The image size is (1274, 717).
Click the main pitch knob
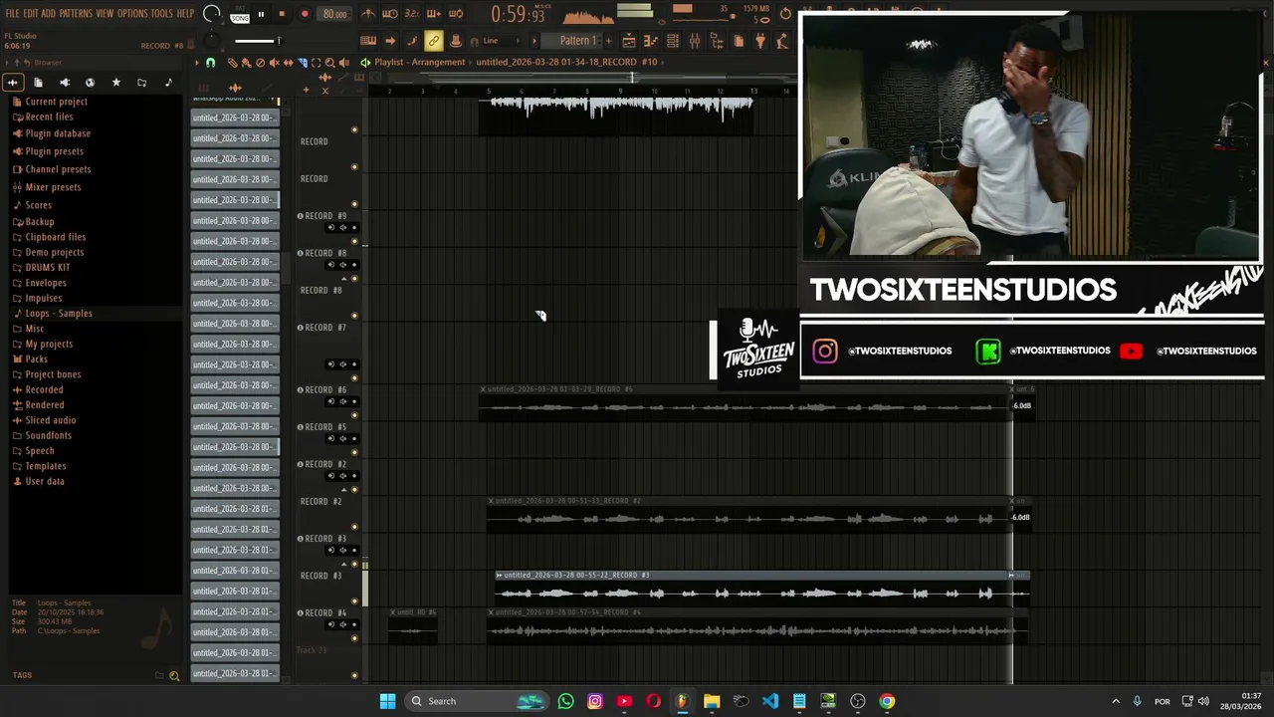click(210, 41)
